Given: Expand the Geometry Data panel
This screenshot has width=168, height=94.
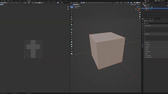Looking at the screenshot, I should (x=148, y=55).
